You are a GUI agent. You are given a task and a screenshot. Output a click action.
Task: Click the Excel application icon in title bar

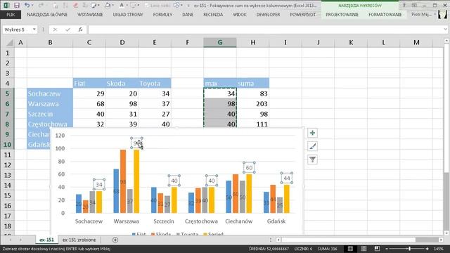point(6,5)
